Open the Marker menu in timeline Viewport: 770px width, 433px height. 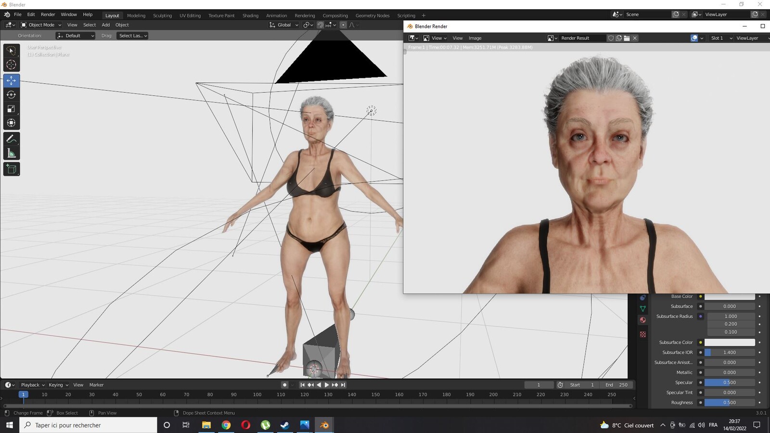(x=96, y=385)
